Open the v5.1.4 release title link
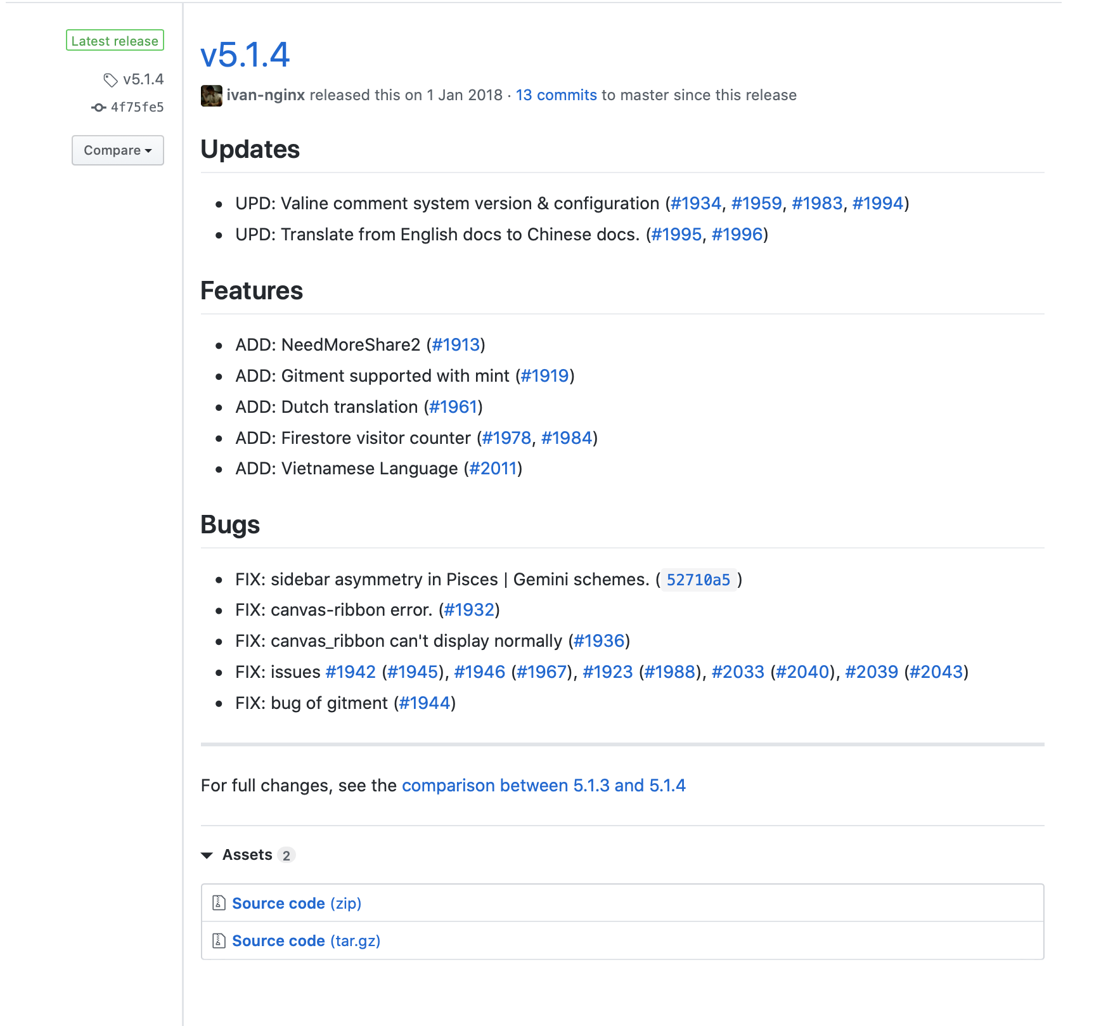The image size is (1094, 1026). [245, 55]
